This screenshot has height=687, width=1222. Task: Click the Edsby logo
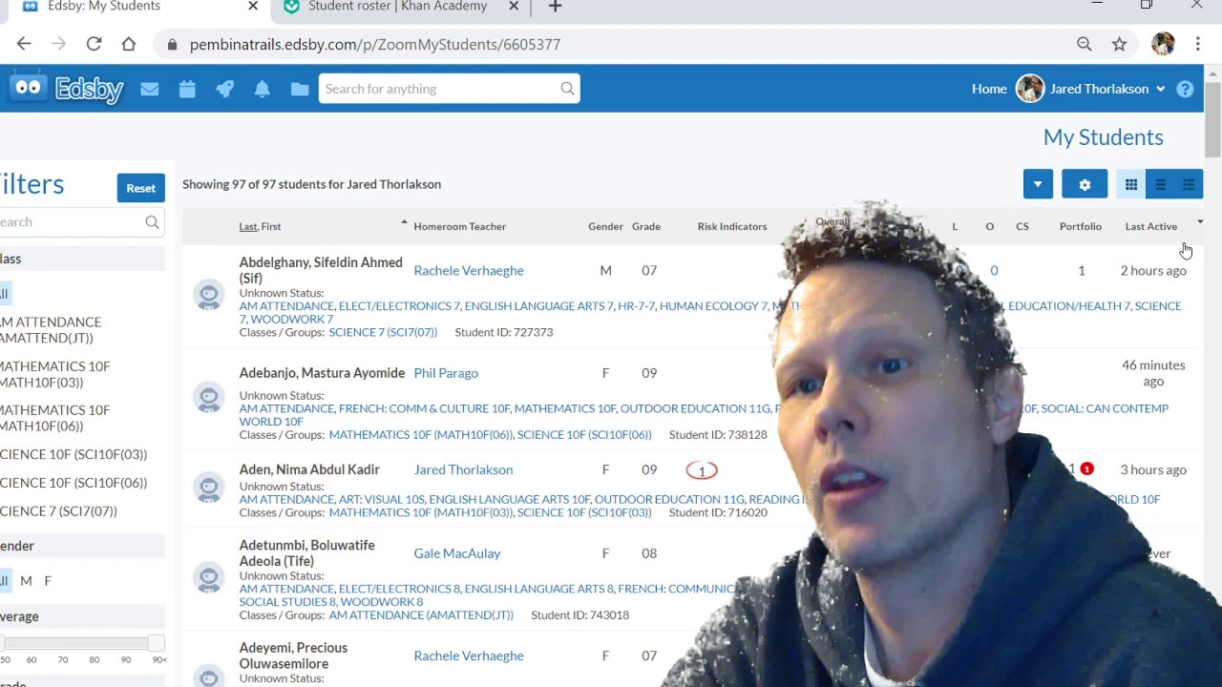pos(67,89)
